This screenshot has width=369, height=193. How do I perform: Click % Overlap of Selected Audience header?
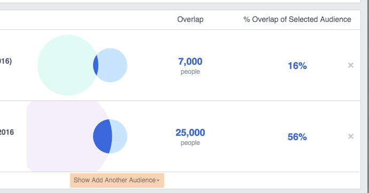pyautogui.click(x=297, y=19)
